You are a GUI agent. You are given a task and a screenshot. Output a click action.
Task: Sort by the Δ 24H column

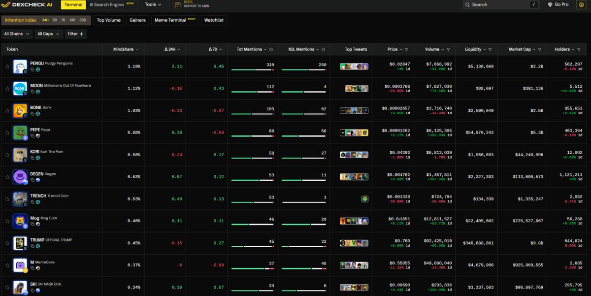tap(172, 49)
